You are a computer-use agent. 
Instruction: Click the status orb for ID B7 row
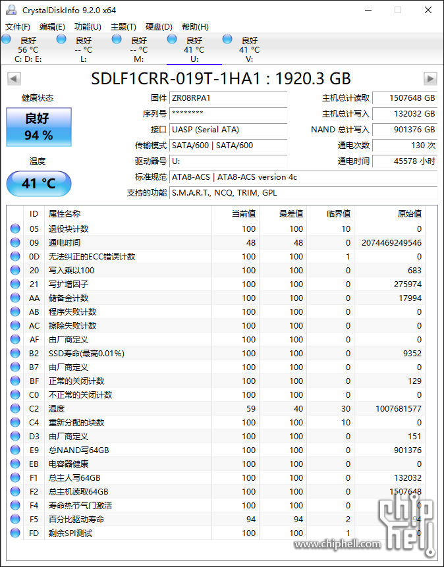[x=15, y=367]
